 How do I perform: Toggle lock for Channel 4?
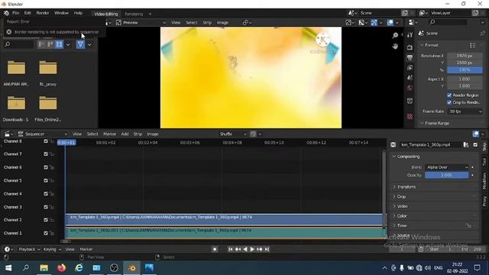point(52,194)
